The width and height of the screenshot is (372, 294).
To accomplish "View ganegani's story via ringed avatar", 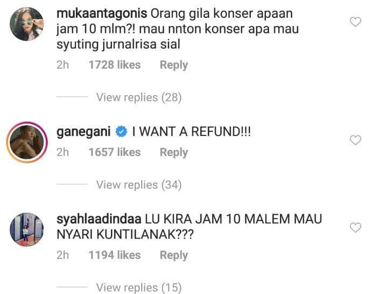I will [x=27, y=142].
